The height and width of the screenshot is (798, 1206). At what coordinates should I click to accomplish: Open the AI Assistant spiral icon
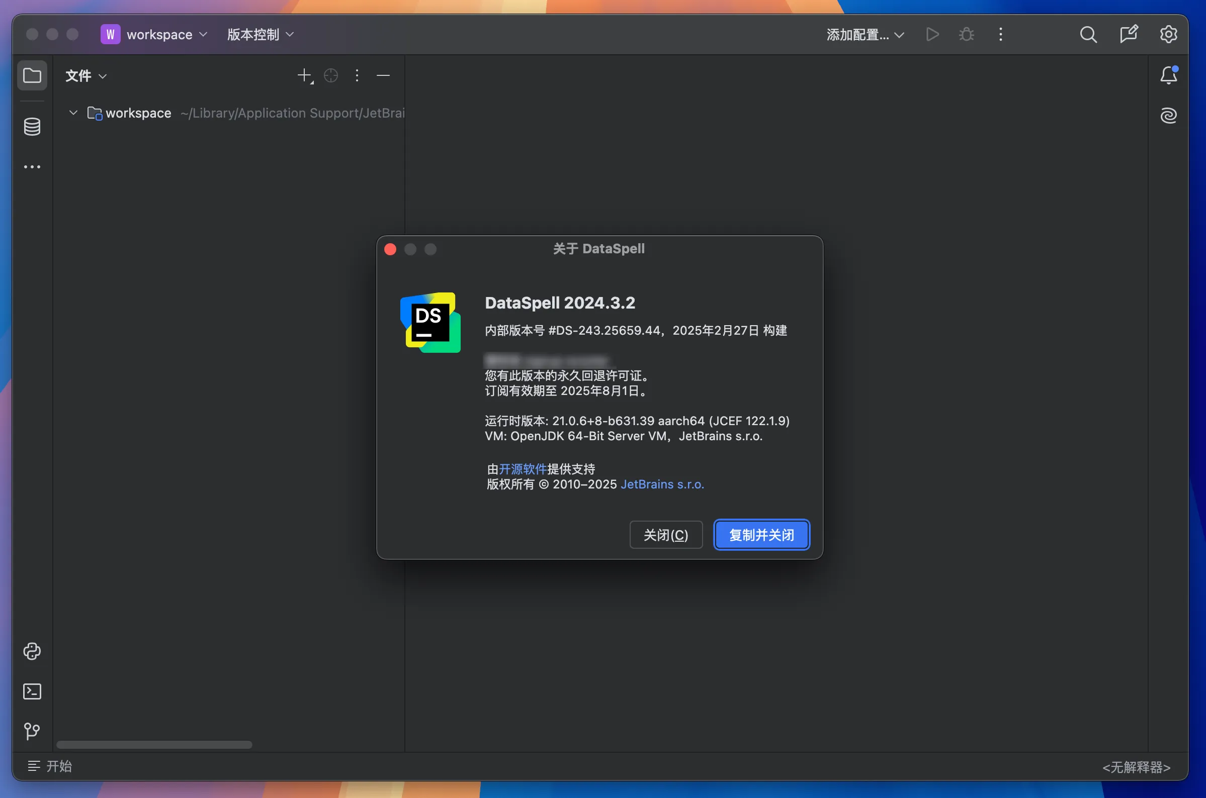(1168, 116)
